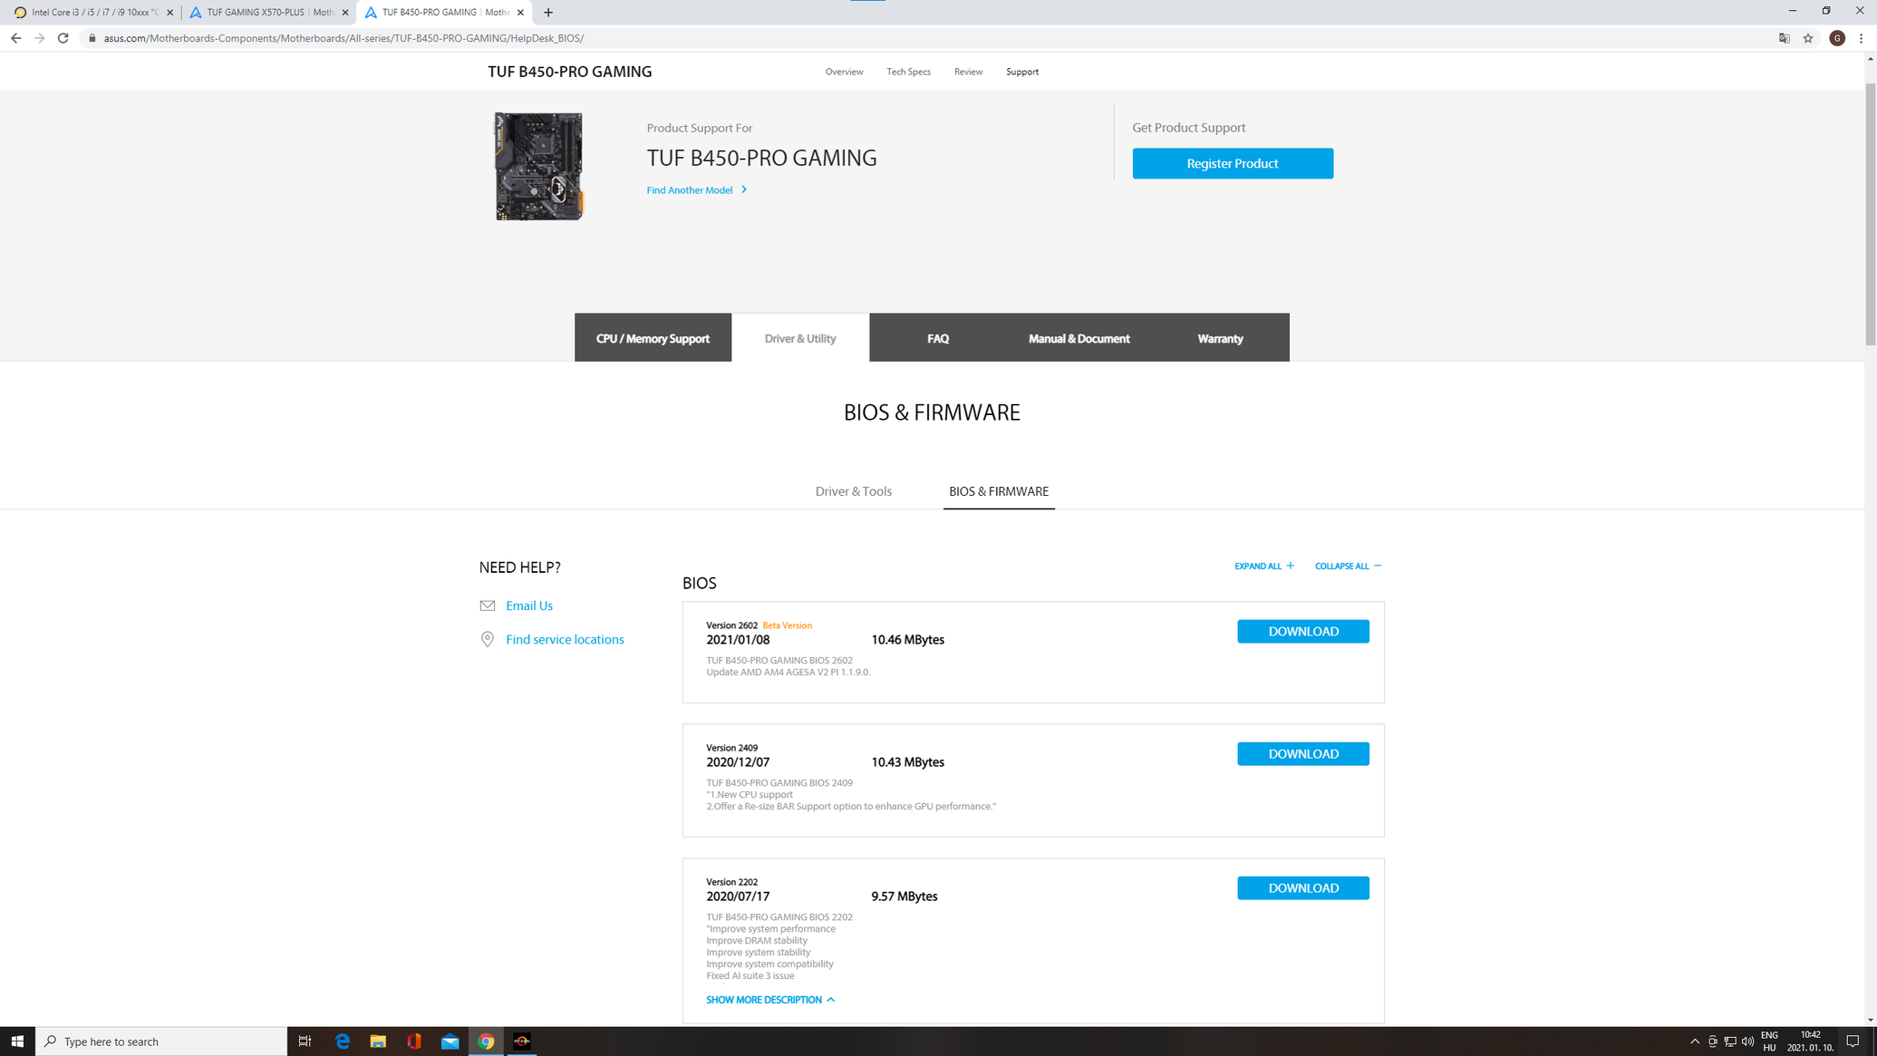
Task: Open the Mail app on taskbar
Action: click(450, 1041)
